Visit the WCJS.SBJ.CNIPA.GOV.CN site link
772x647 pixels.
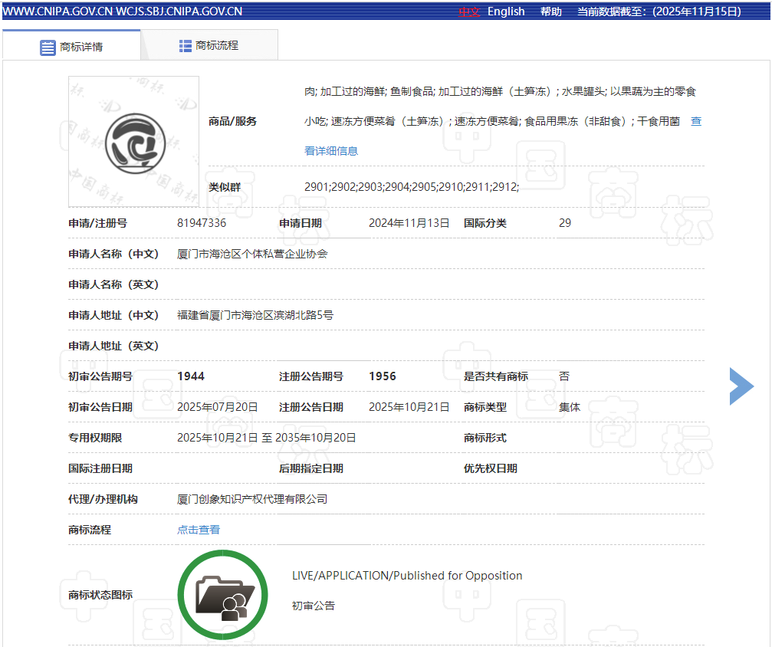(179, 11)
